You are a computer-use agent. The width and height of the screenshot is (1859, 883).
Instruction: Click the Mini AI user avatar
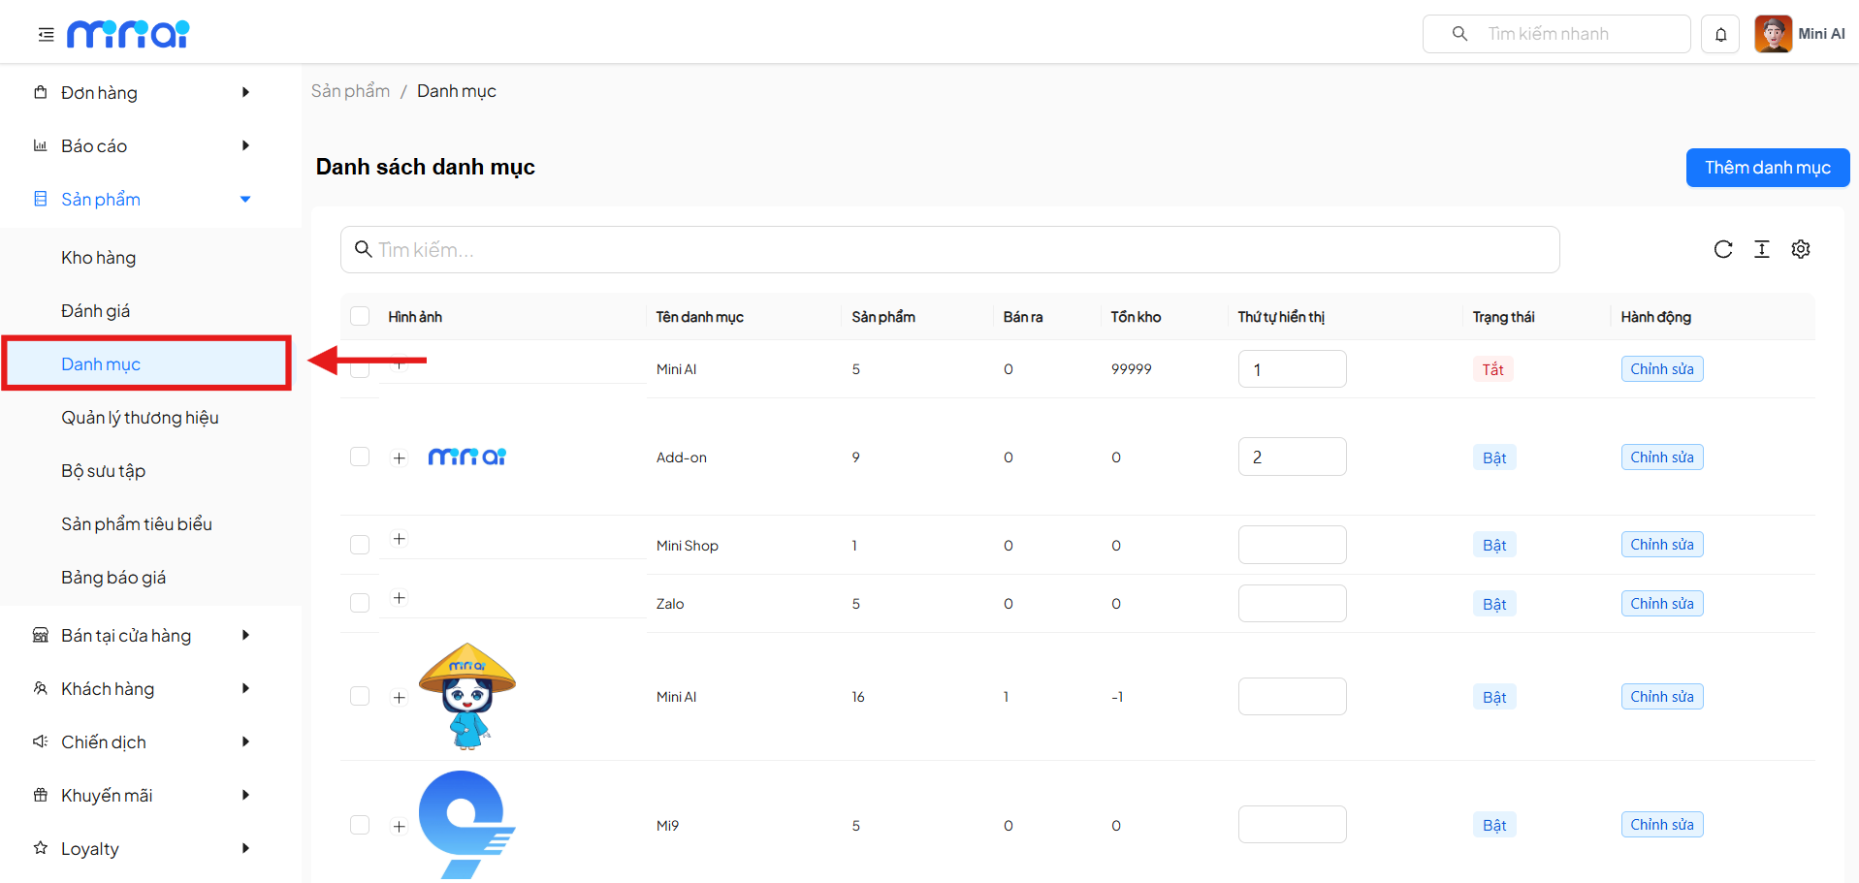[x=1773, y=34]
